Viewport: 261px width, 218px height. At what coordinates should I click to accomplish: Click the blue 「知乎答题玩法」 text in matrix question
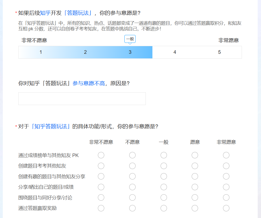(51, 126)
